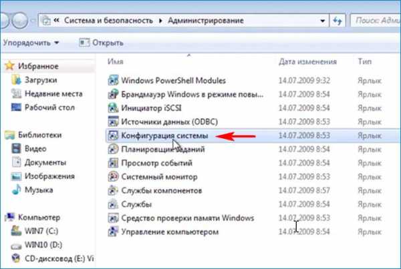Select the Управление компьютером file name

(170, 232)
